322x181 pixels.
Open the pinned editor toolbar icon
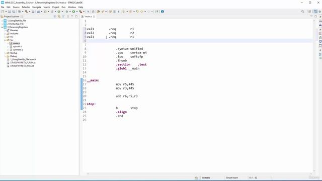click(156, 12)
